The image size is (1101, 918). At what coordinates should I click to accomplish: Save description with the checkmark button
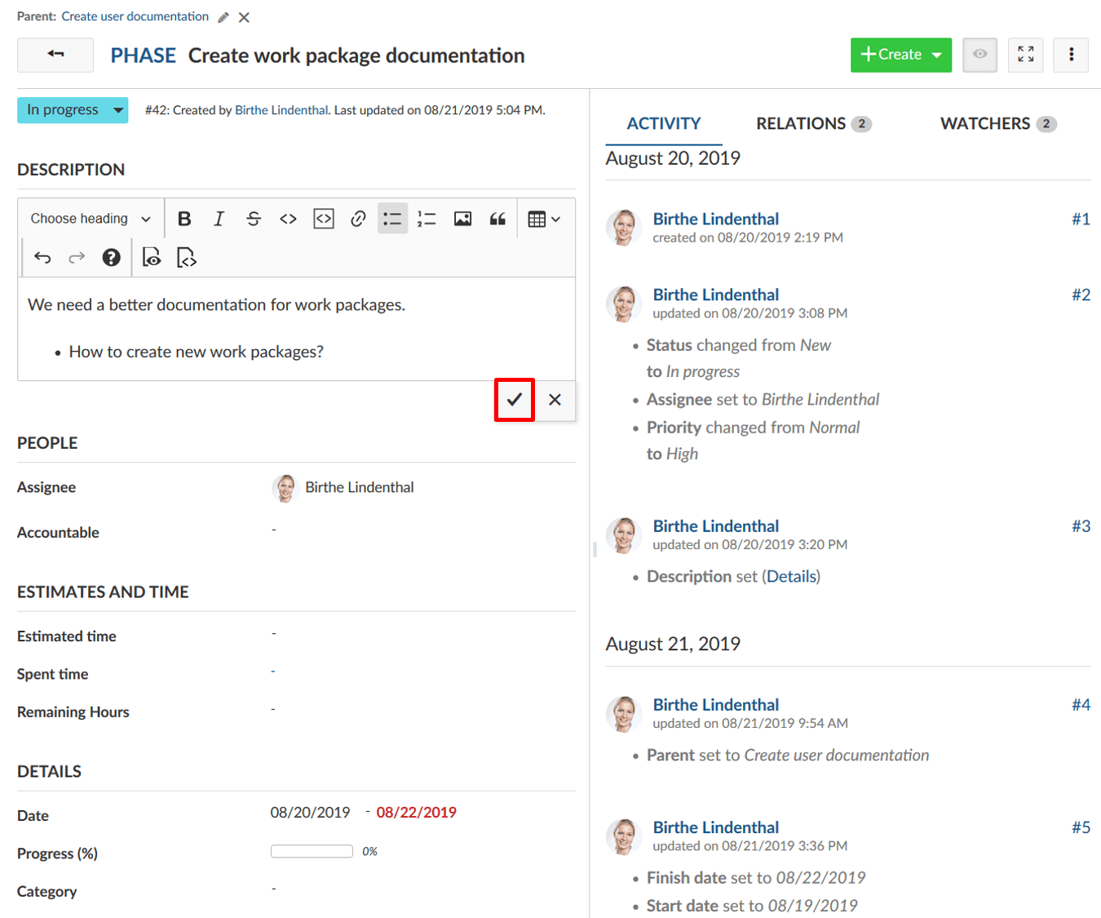[x=515, y=400]
